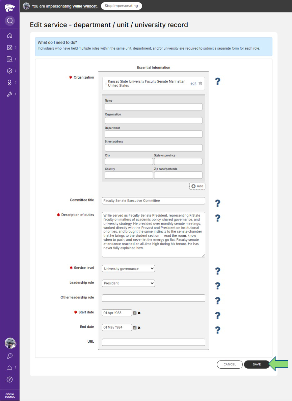Focus the URL input field
The width and height of the screenshot is (292, 401).
[153, 342]
